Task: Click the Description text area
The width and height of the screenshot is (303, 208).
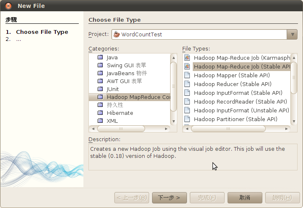Action: 193,157
